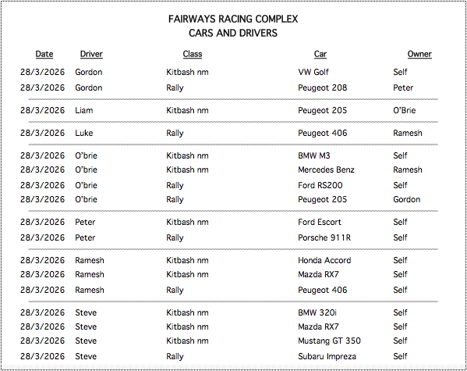Screen dimensions: 467x371
Task: Click the BMW 320i car entry
Action: click(317, 312)
